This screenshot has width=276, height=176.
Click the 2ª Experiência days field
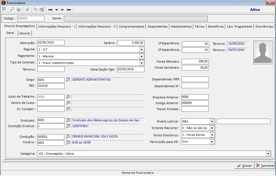[195, 50]
